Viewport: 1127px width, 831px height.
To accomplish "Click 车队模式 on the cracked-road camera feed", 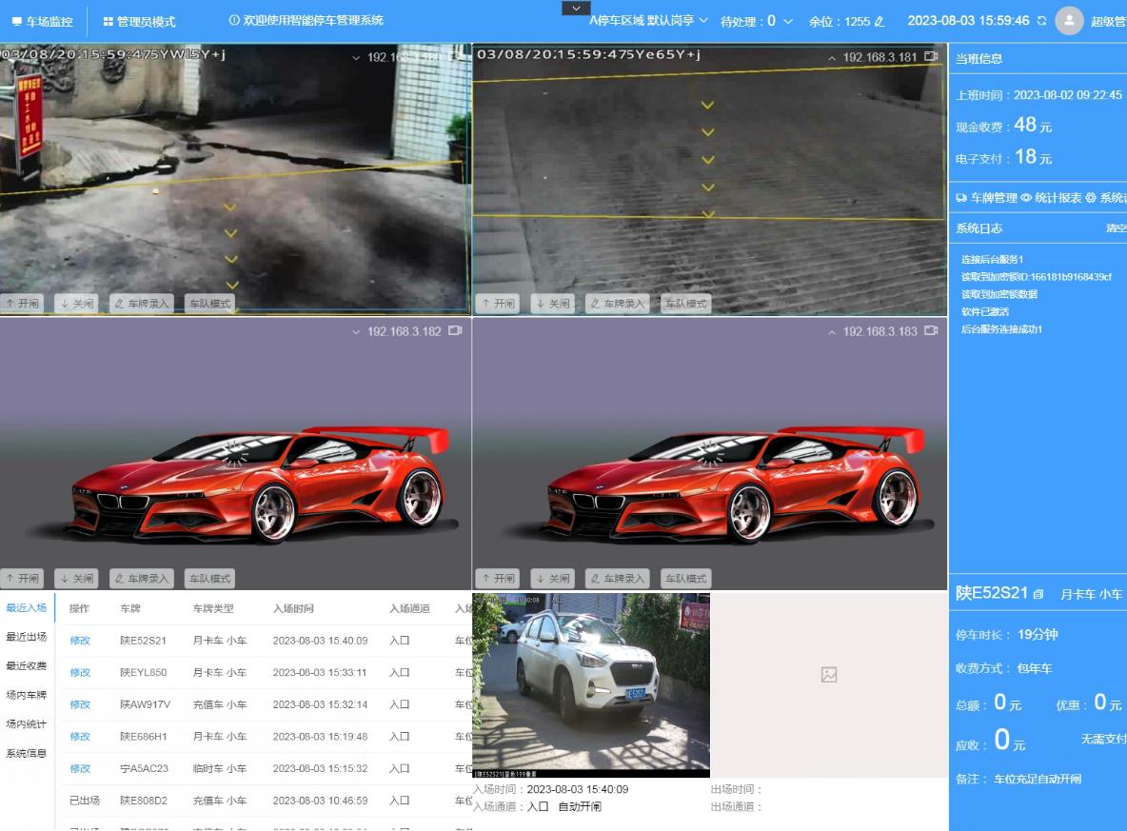I will click(209, 304).
